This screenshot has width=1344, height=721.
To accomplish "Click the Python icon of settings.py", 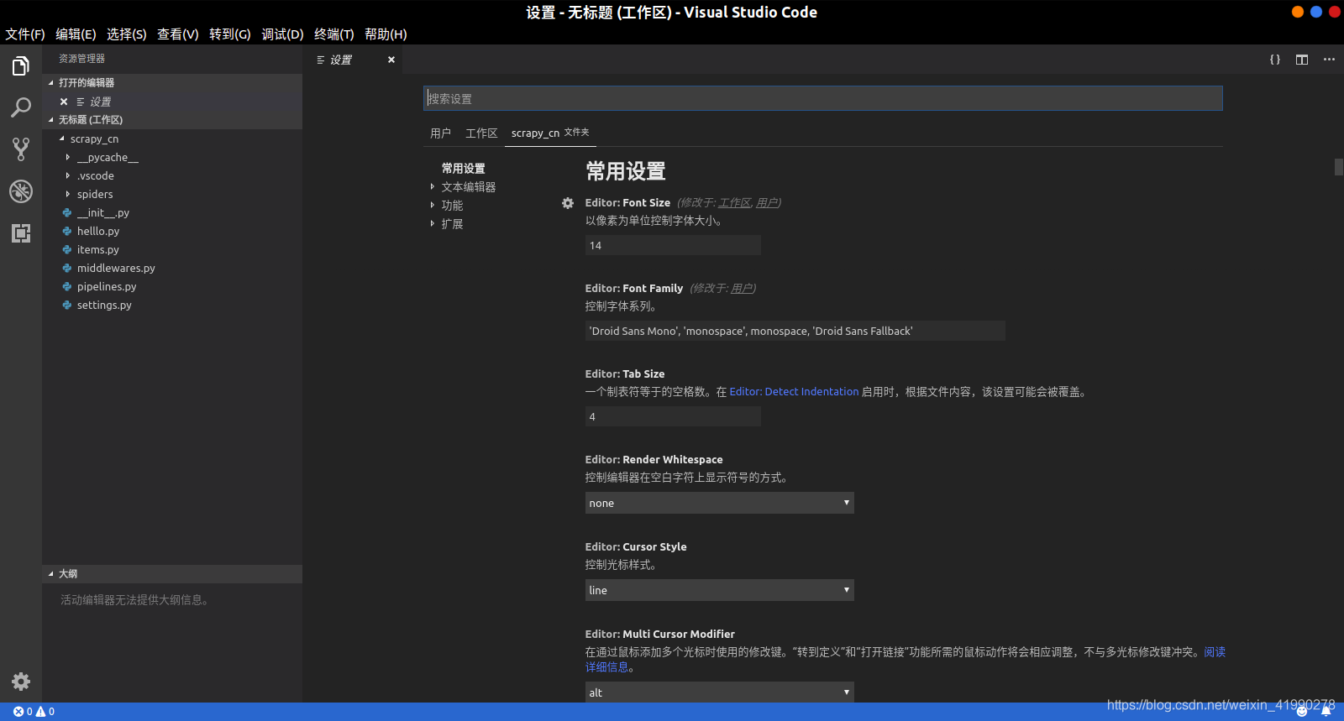I will pos(66,305).
